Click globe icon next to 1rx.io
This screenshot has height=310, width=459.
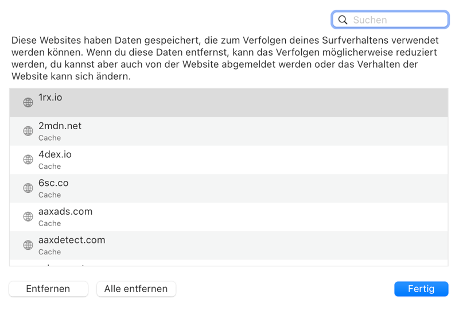[x=28, y=103]
